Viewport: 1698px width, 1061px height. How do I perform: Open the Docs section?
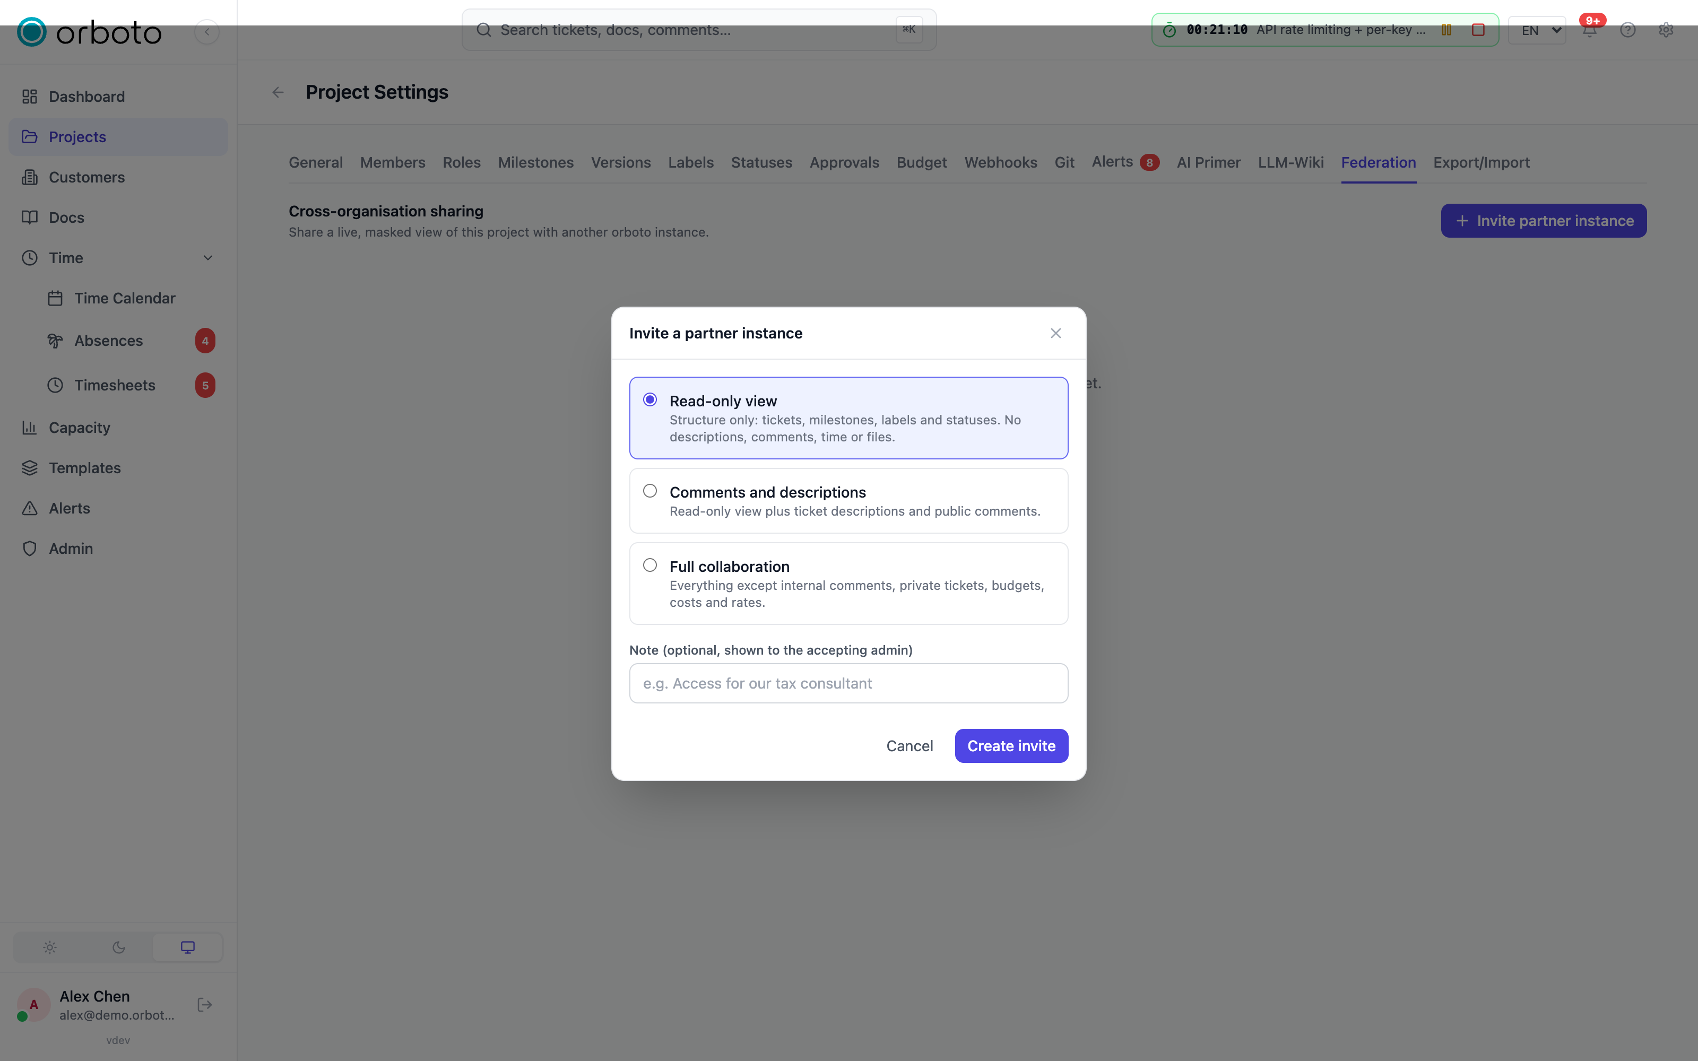(x=118, y=218)
